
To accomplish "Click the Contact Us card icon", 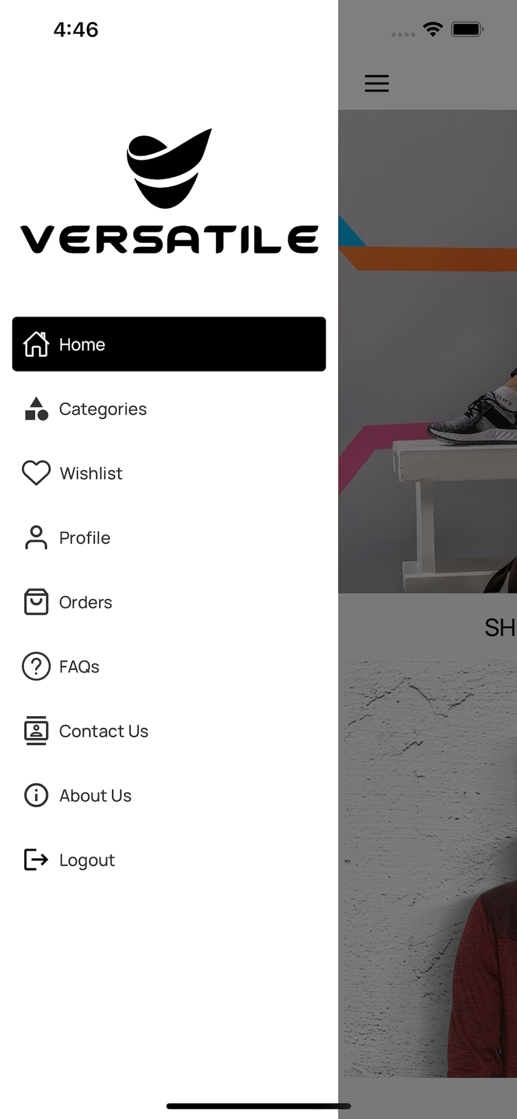I will tap(36, 731).
